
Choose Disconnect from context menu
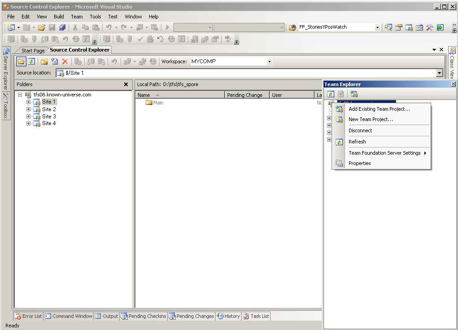[381, 130]
